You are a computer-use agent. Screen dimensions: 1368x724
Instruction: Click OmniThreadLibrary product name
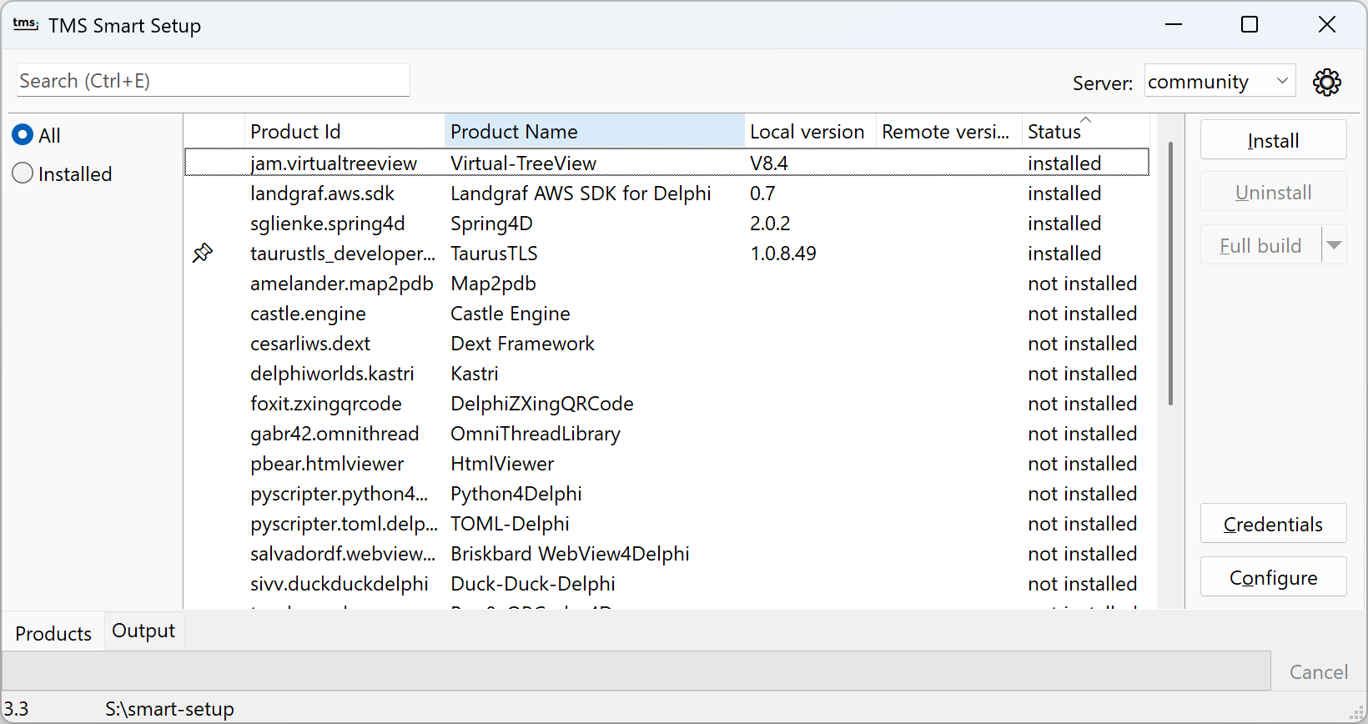click(535, 433)
